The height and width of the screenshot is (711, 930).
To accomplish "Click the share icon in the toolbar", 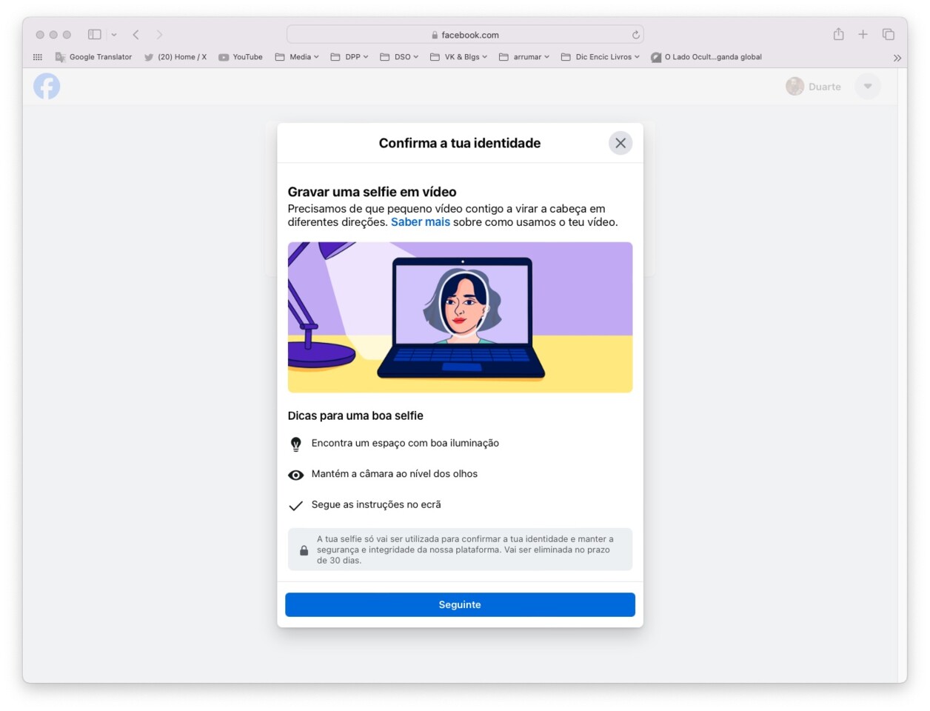I will pos(838,34).
